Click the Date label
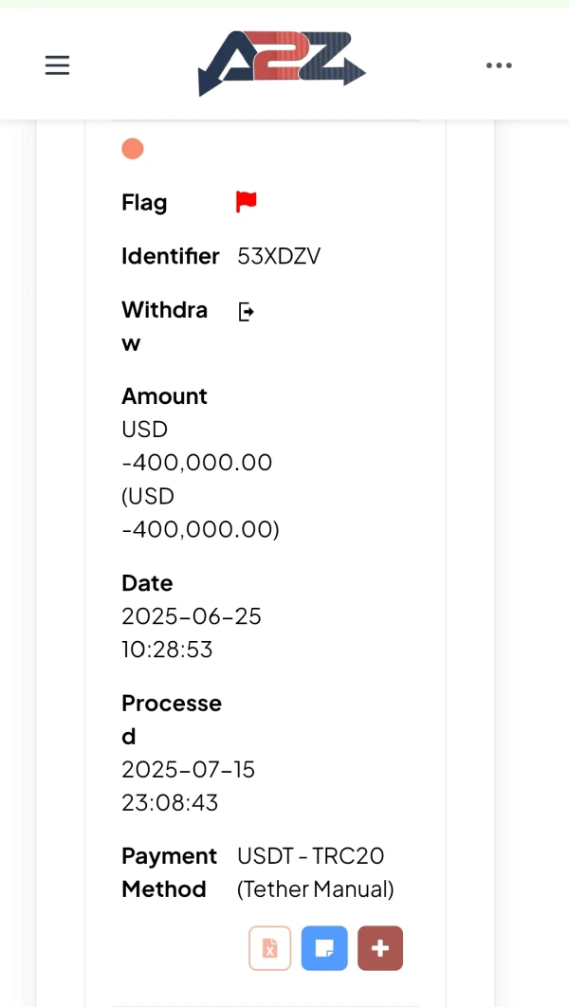The width and height of the screenshot is (569, 1007). [x=147, y=583]
